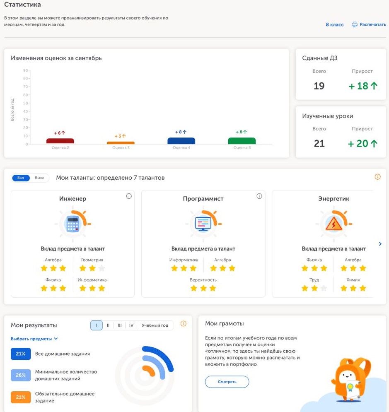Click the Распечатать link
This screenshot has height=412, width=389.
click(x=372, y=25)
